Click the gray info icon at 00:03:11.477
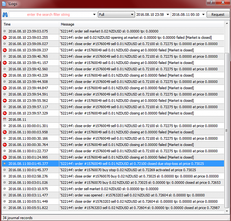This screenshot has height=221, width=231. click(4, 195)
